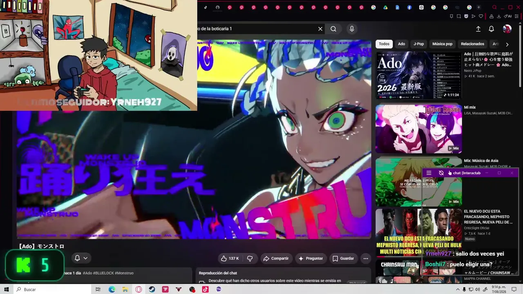Viewport: 523px width, 294px height.
Task: Click the shield ad-blocker icon in toolbar
Action: click(466, 16)
